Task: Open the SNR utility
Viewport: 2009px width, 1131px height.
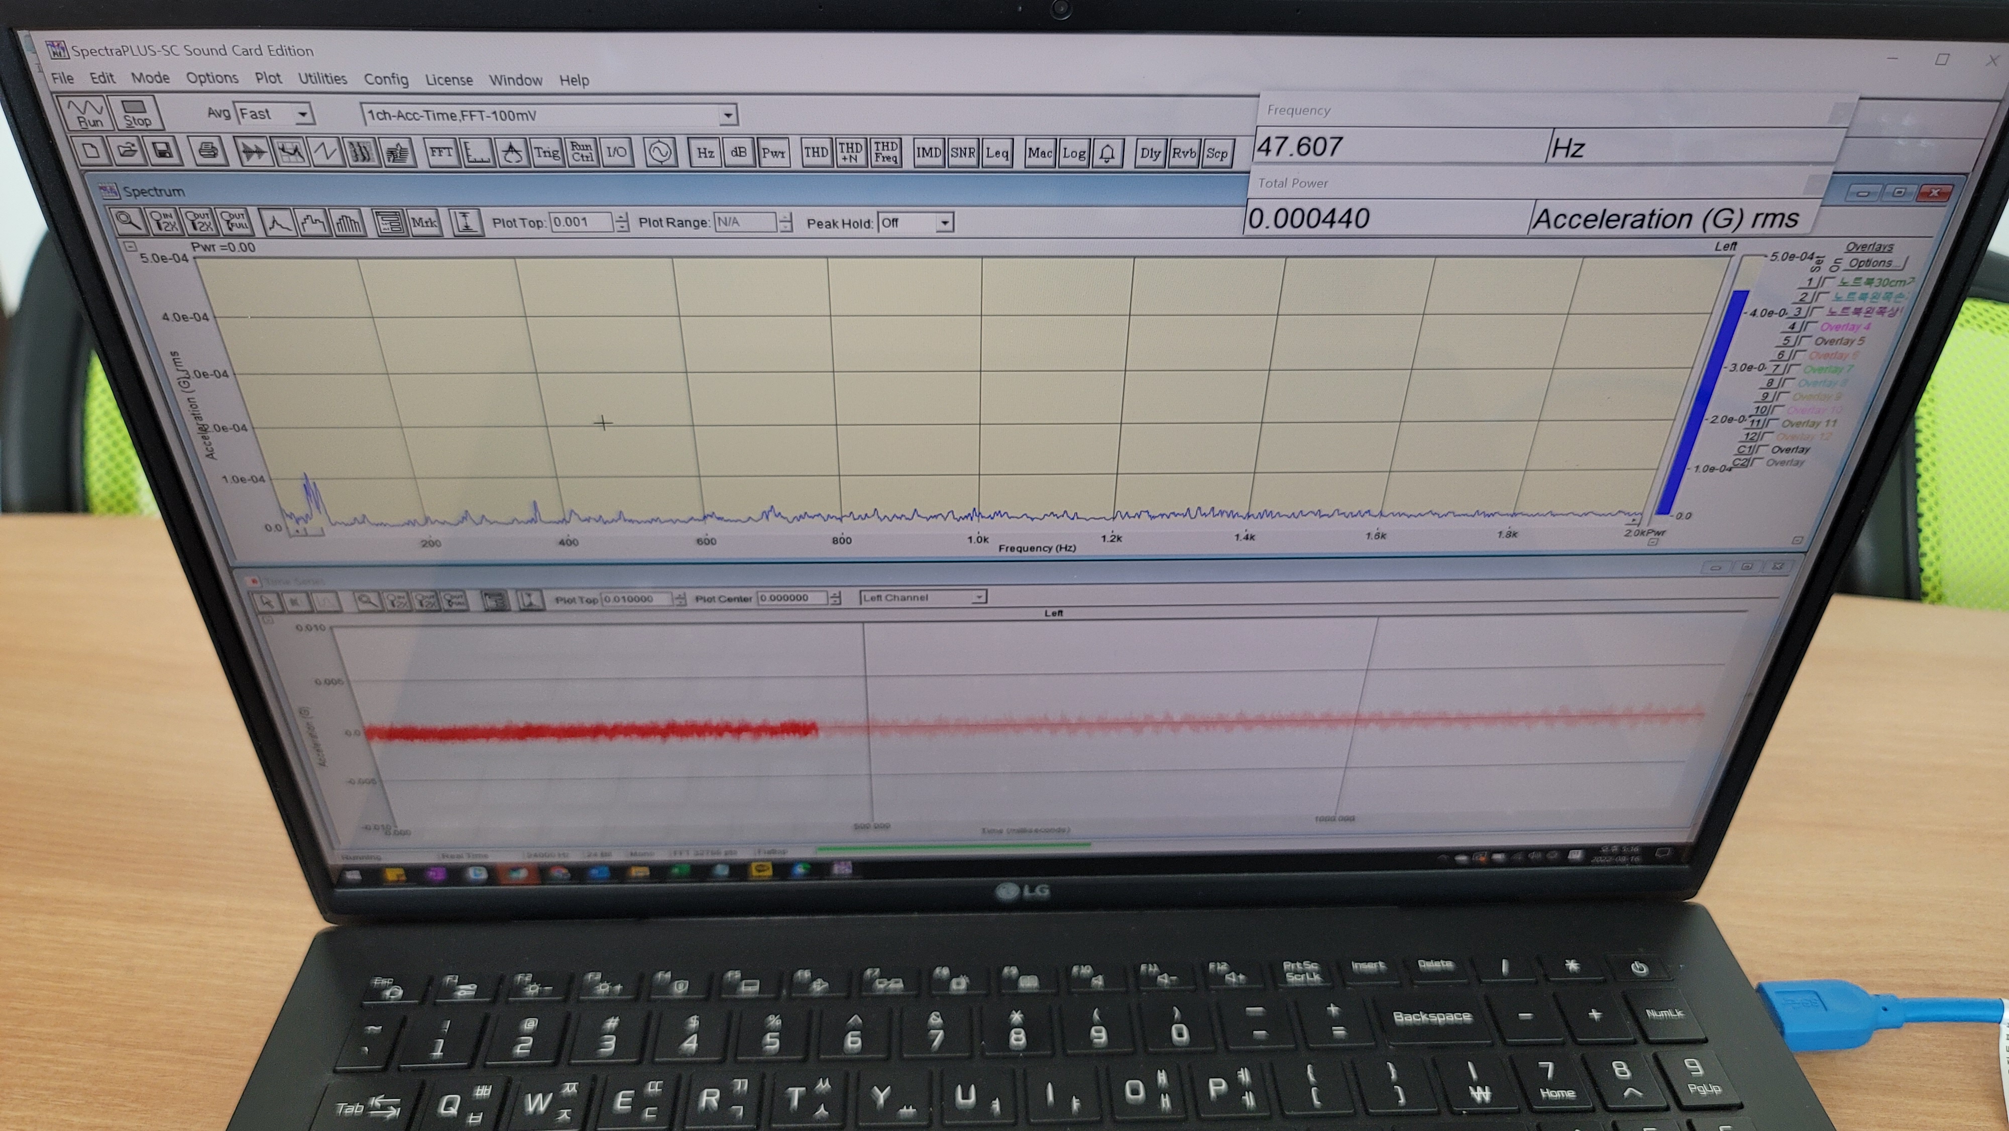Action: coord(962,153)
